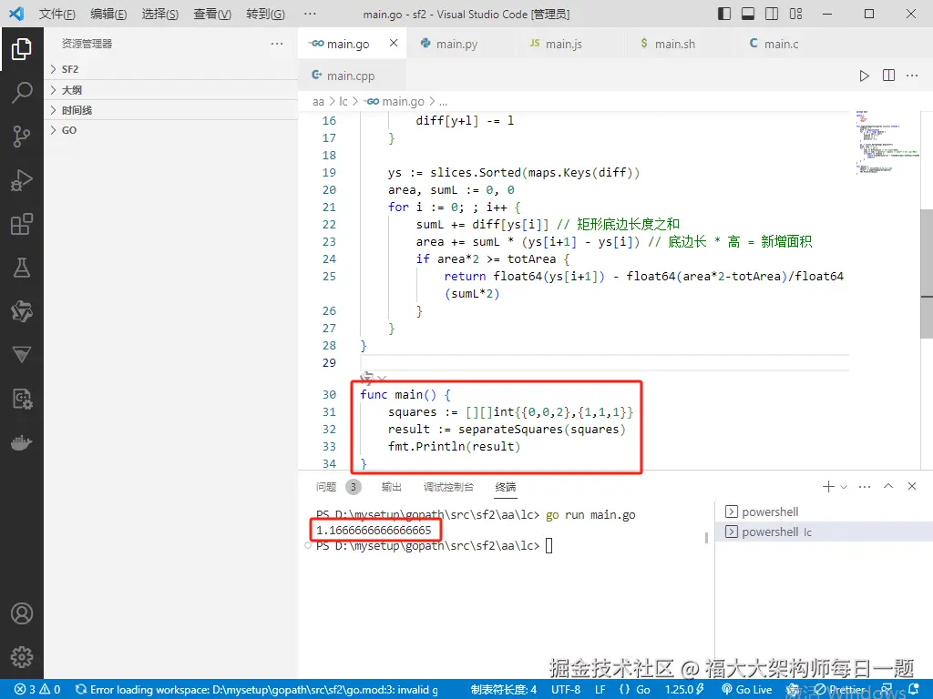Click the editor vertical scrollbar thumb
Viewport: 933px width, 699px height.
coord(926,273)
